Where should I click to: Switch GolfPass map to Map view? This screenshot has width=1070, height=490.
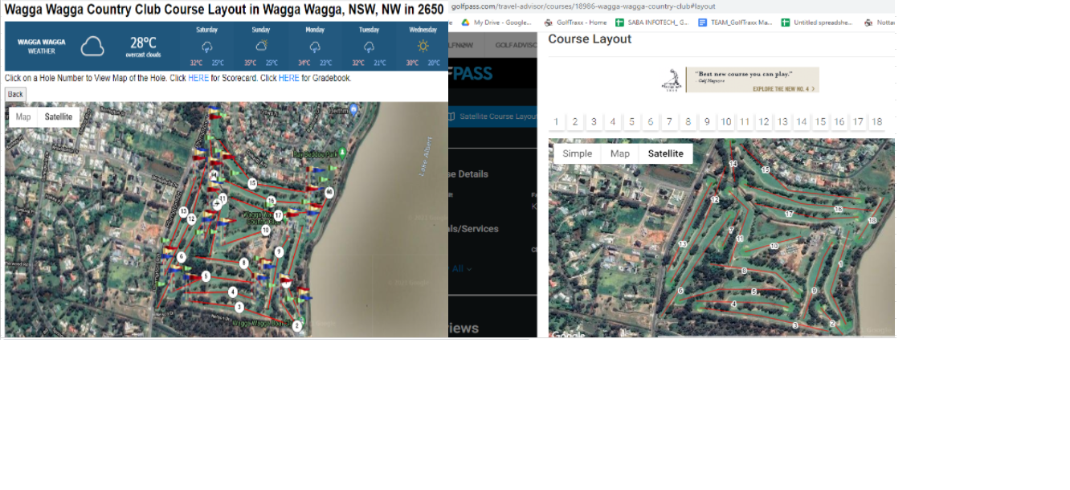pos(620,153)
